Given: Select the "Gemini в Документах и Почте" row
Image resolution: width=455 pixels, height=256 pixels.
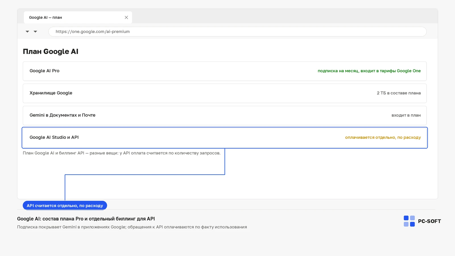Looking at the screenshot, I should click(x=225, y=115).
